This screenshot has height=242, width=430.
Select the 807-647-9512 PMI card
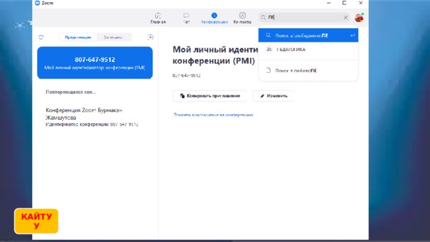95,63
